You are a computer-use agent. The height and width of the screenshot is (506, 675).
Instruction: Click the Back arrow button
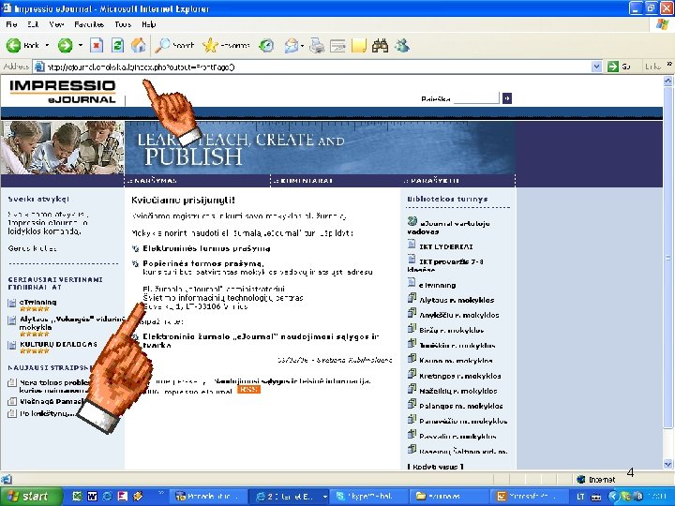[x=22, y=45]
